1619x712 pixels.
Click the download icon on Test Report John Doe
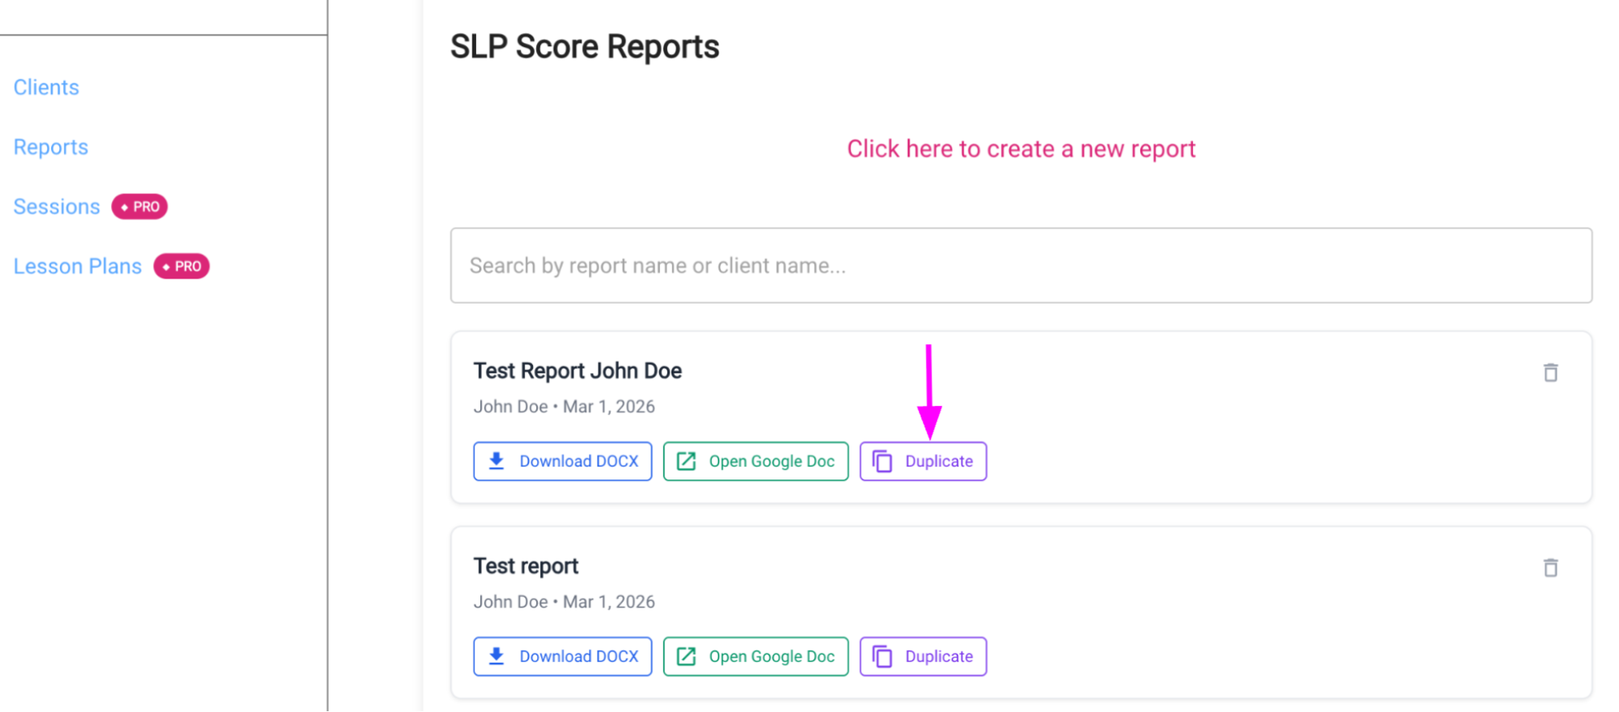pyautogui.click(x=496, y=461)
